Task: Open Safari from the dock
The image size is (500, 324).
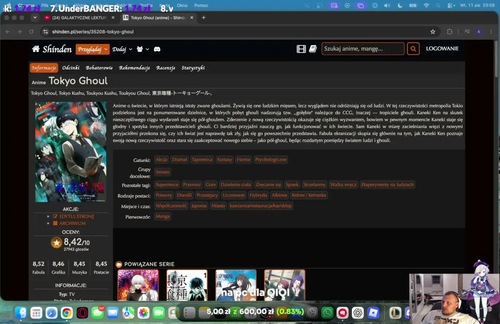Action: click(x=51, y=313)
